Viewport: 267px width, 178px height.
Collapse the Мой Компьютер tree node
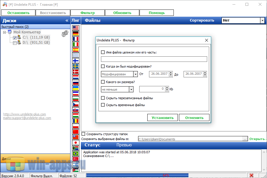[x=4, y=32]
